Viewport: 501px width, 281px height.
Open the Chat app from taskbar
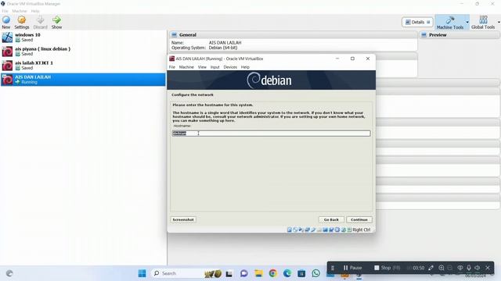[243, 273]
